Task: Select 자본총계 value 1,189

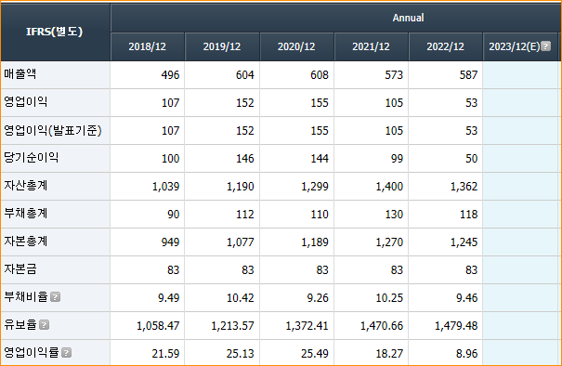Action: click(x=315, y=242)
